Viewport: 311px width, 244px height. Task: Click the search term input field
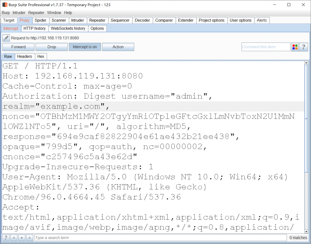(x=161, y=237)
